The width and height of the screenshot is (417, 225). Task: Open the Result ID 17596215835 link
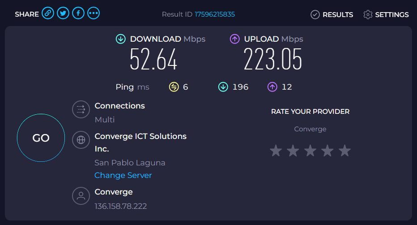click(x=215, y=14)
